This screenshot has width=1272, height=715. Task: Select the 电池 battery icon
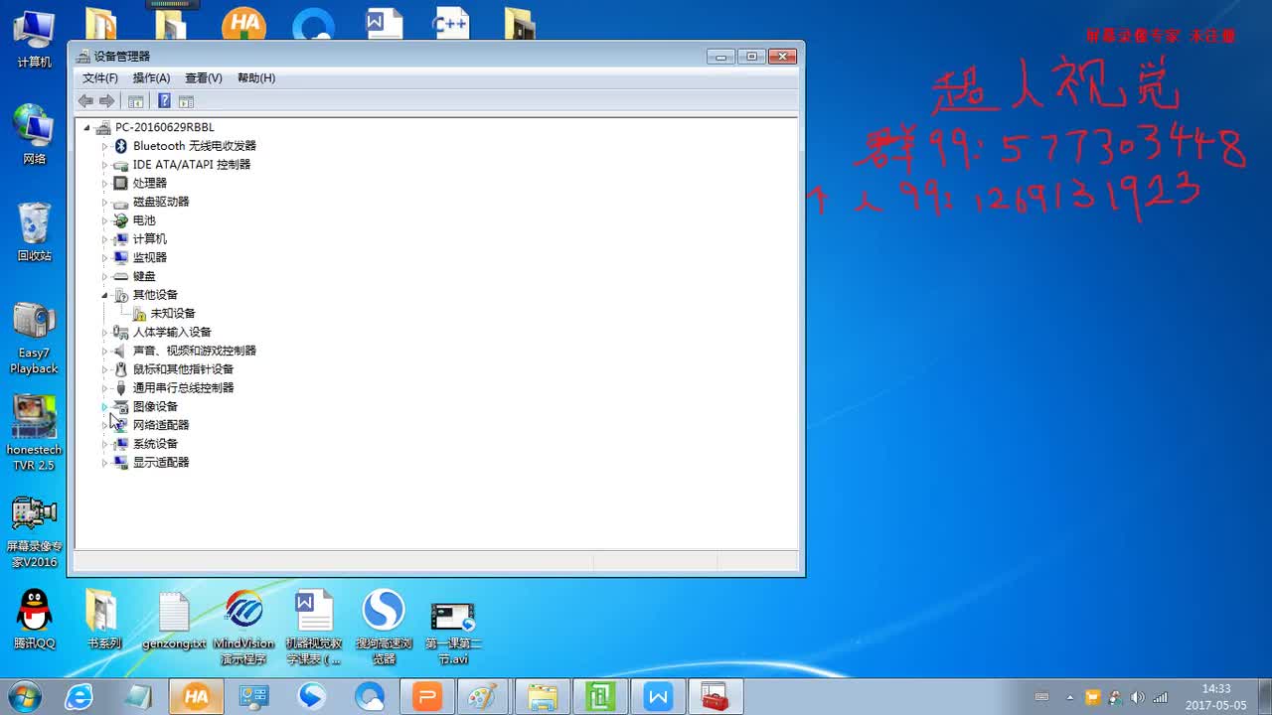click(x=121, y=220)
